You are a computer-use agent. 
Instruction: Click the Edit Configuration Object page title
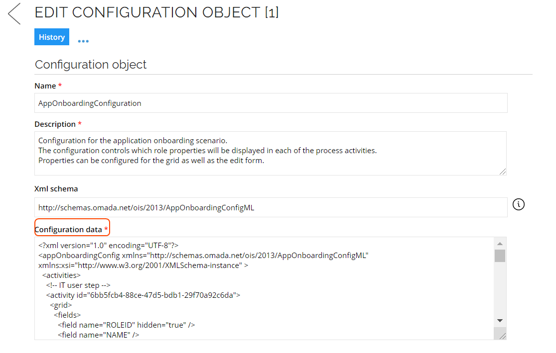click(156, 13)
